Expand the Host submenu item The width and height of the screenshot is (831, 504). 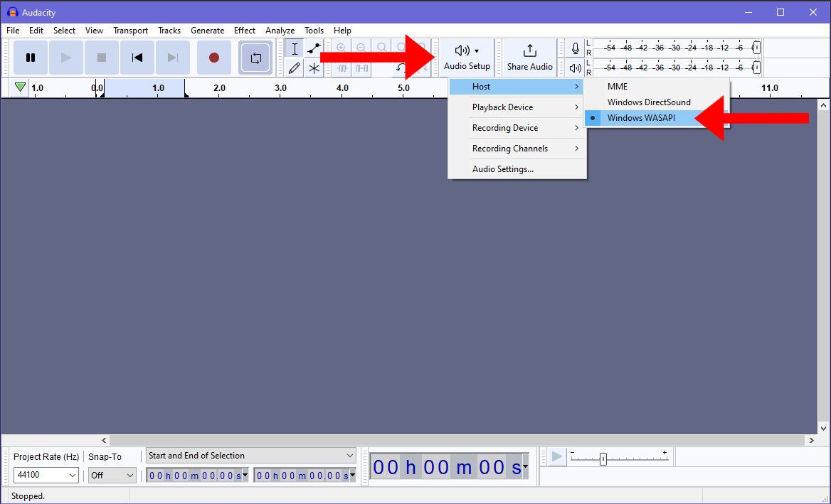517,87
